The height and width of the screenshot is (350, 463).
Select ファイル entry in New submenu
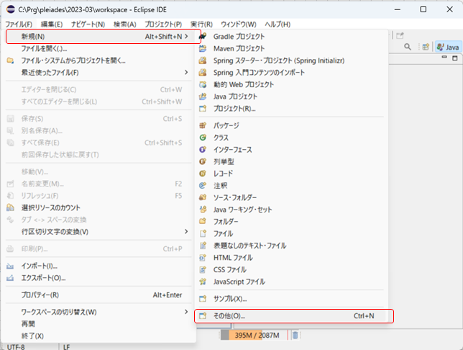point(291,234)
